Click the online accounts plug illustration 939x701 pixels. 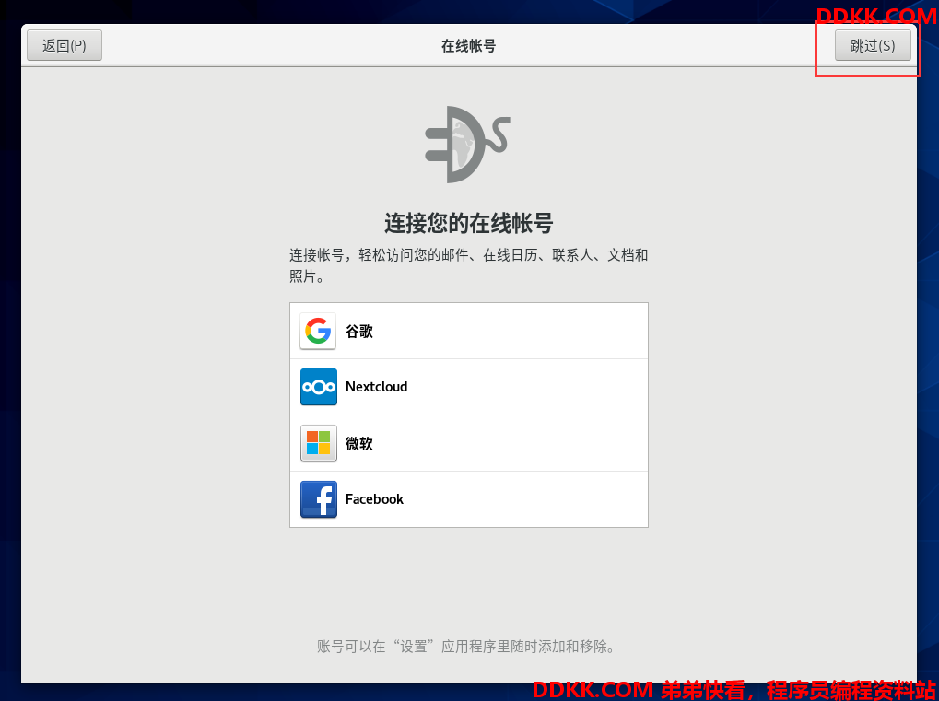467,145
